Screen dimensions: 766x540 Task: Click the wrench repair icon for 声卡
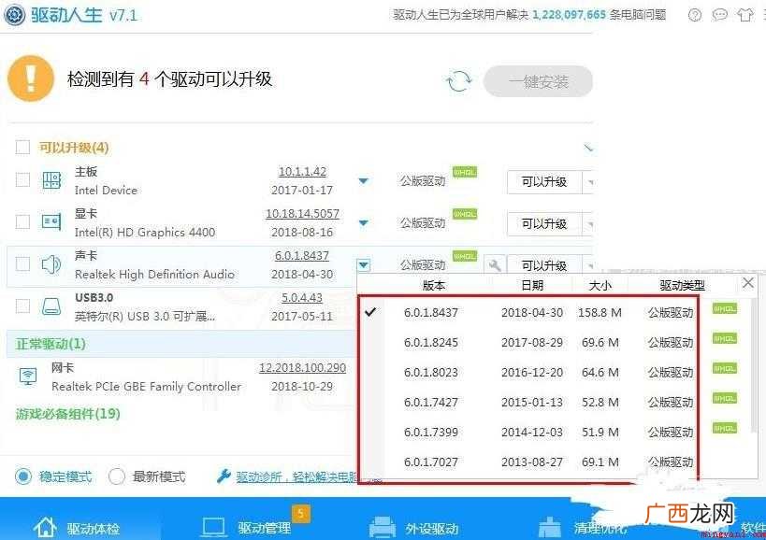tap(495, 265)
